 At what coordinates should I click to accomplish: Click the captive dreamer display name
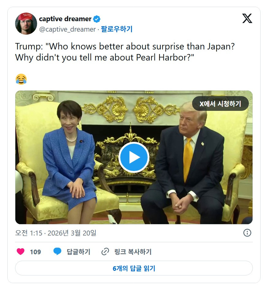(65, 19)
